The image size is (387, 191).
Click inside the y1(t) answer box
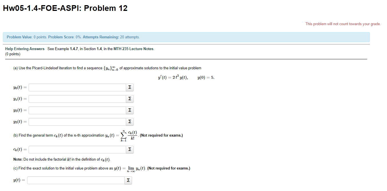point(77,99)
